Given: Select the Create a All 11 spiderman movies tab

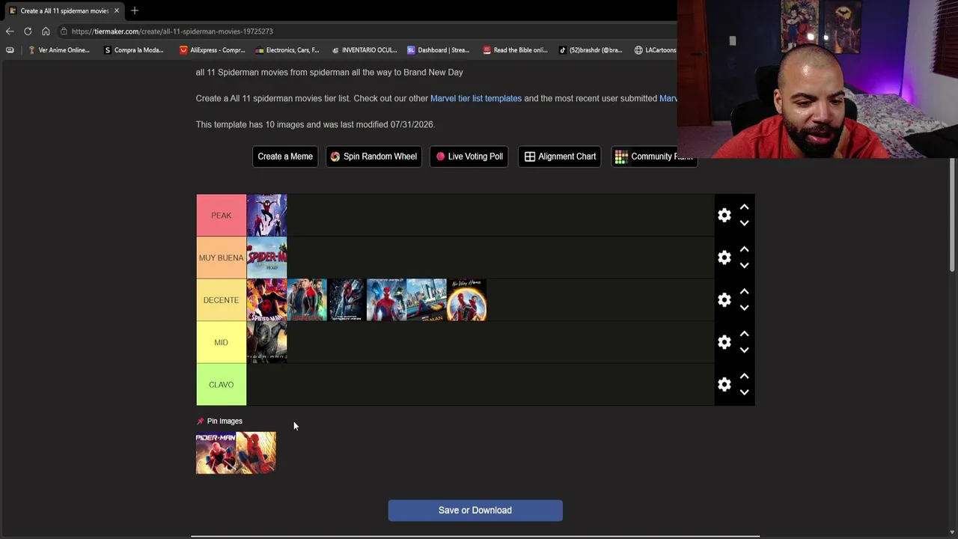Looking at the screenshot, I should [63, 10].
